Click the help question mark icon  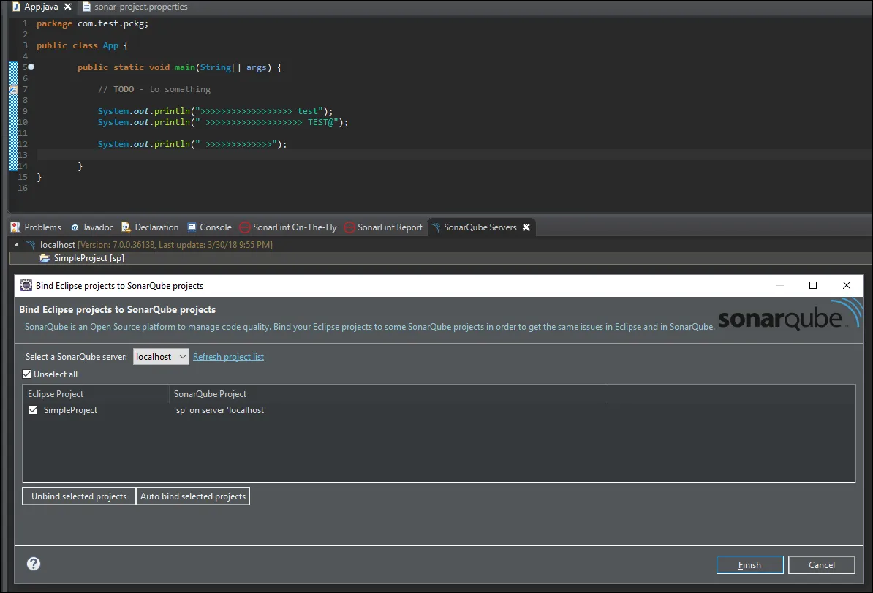(34, 564)
